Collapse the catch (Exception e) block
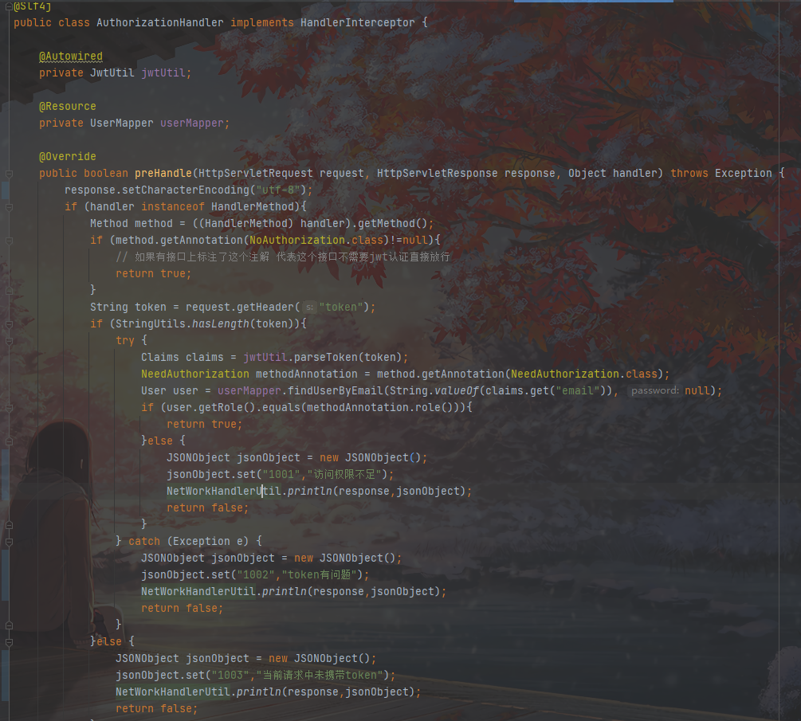Screen dimensions: 801x721 (9, 542)
